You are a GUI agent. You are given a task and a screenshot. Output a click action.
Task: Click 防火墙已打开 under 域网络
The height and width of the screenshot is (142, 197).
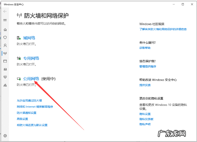pos(26,44)
